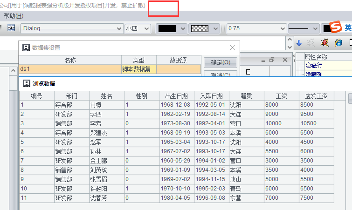Click the 工资 column header
This screenshot has height=210, width=352.
(282, 96)
